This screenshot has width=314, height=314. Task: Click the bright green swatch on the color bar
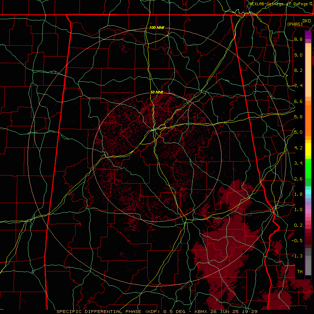click(308, 168)
